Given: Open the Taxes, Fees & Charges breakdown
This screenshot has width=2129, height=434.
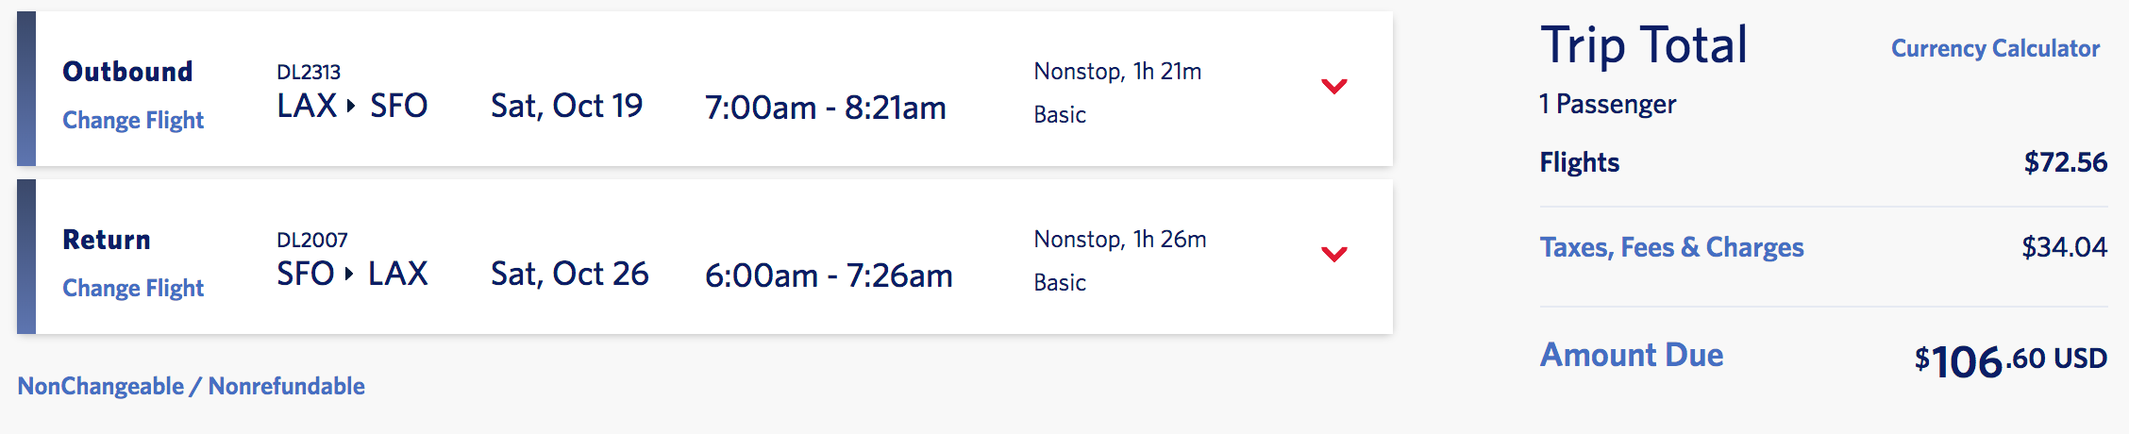Looking at the screenshot, I should tap(1671, 247).
